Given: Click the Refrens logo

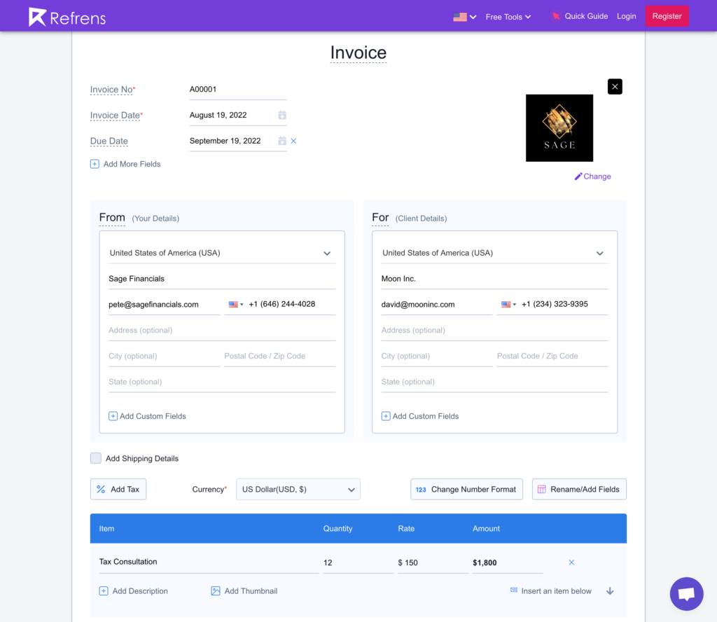Looking at the screenshot, I should pyautogui.click(x=66, y=15).
